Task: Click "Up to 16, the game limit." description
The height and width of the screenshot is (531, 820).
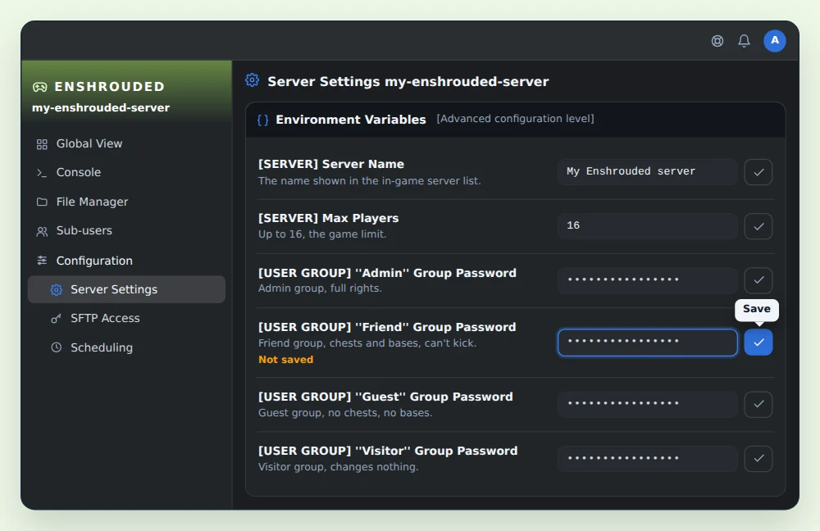Action: pos(322,234)
